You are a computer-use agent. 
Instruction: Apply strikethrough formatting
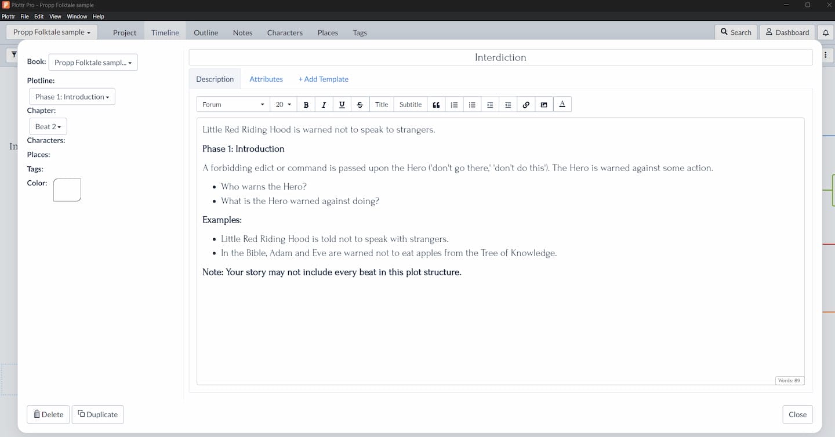[360, 105]
